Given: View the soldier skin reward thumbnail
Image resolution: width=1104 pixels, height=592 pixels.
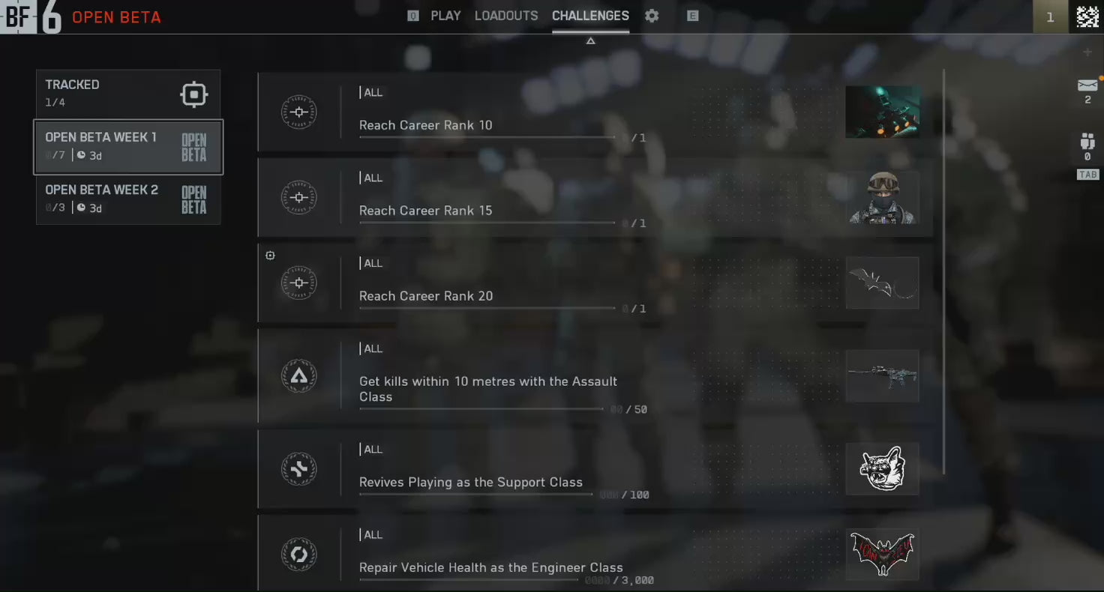Looking at the screenshot, I should coord(883,197).
